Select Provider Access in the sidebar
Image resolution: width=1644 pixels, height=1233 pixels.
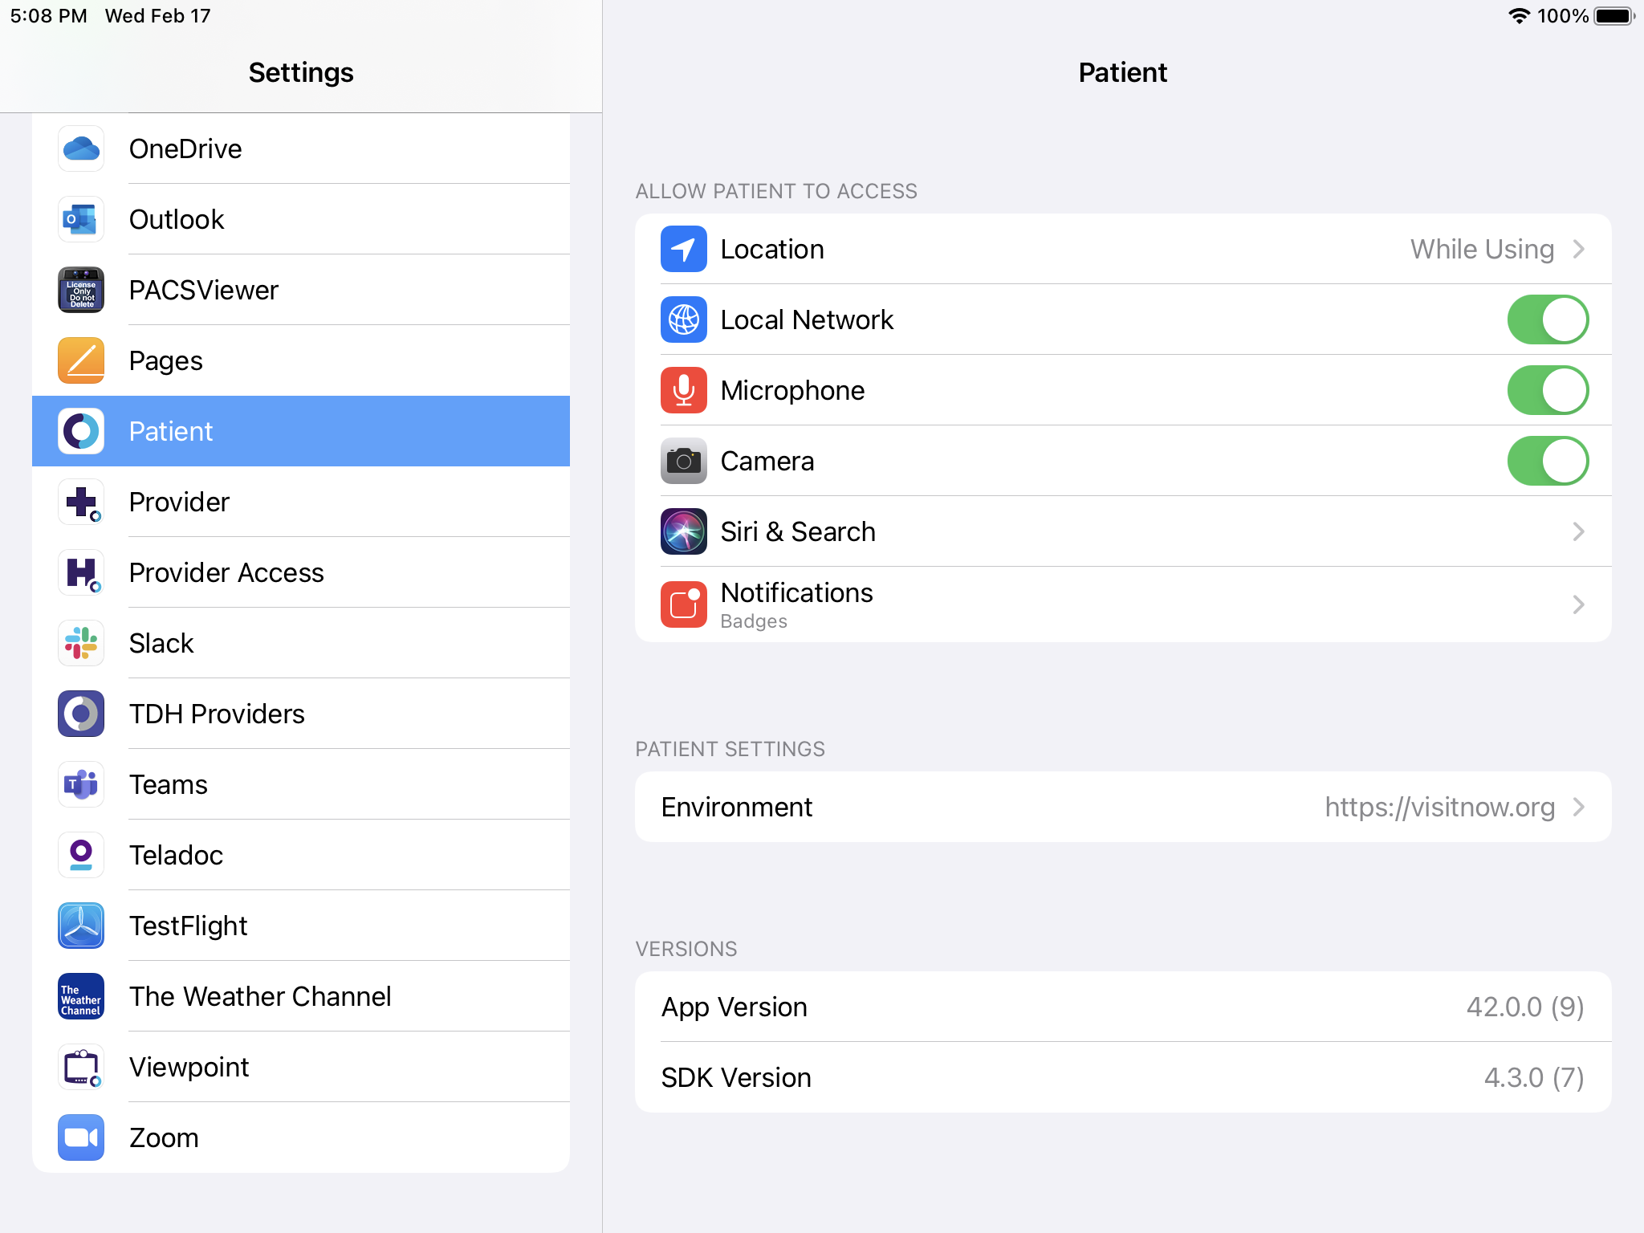point(226,572)
